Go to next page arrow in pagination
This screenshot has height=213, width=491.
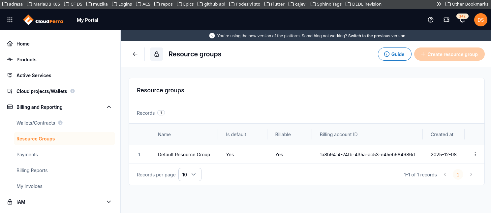coord(471,174)
